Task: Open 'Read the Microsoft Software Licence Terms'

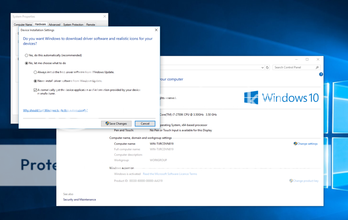Action: click(170, 174)
